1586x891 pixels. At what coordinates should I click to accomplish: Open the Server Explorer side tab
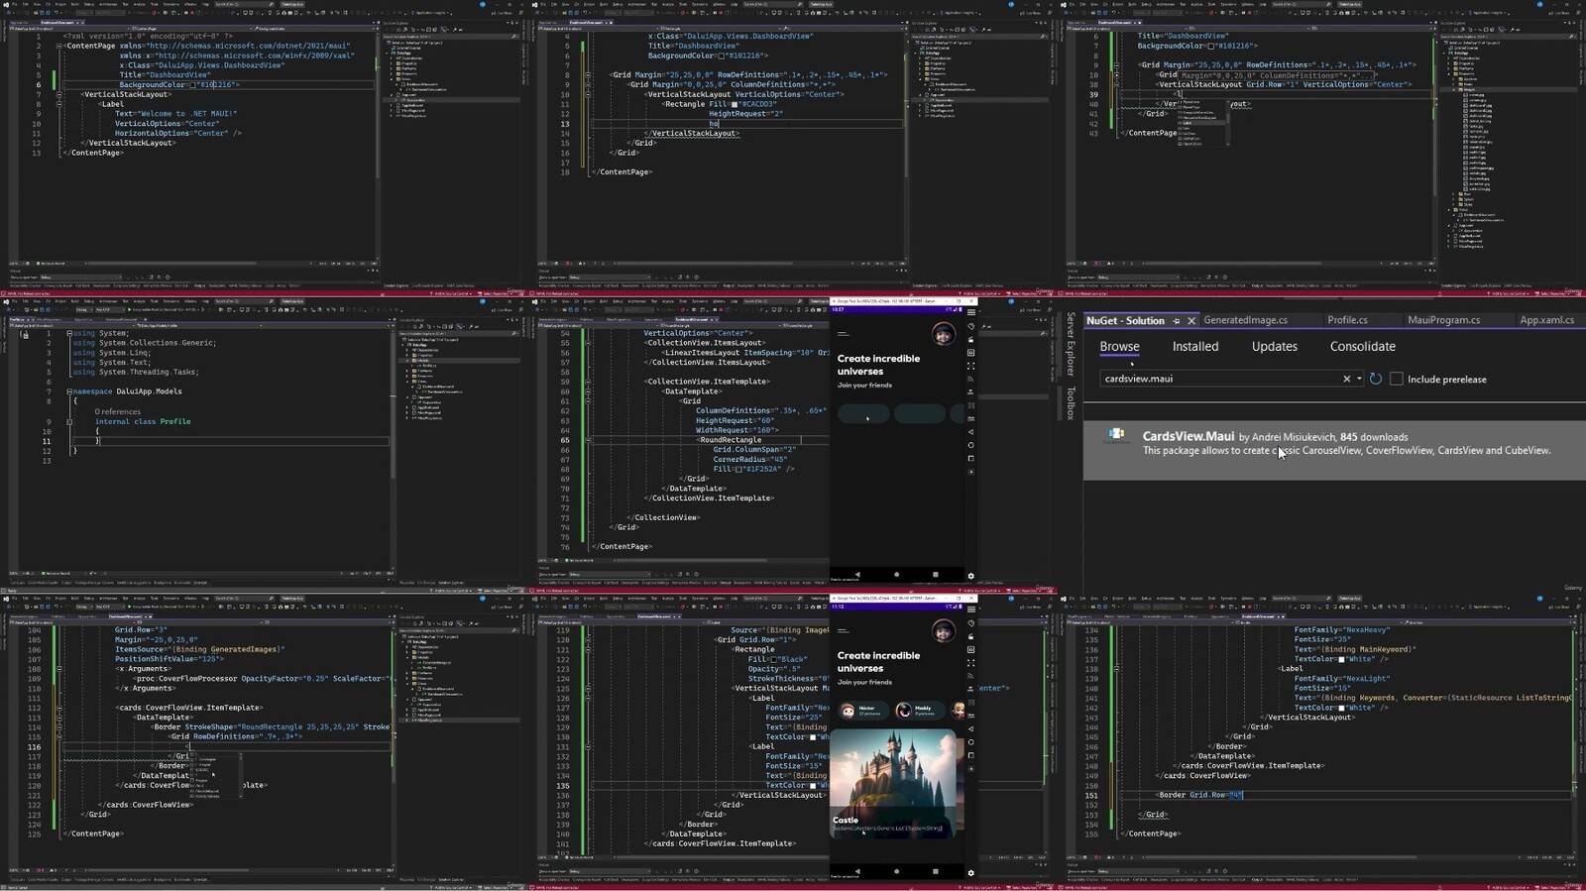pos(1071,344)
